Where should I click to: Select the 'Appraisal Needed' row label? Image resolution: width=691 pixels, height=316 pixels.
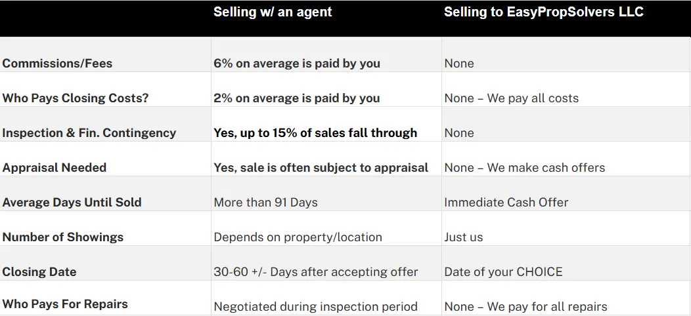pos(55,168)
